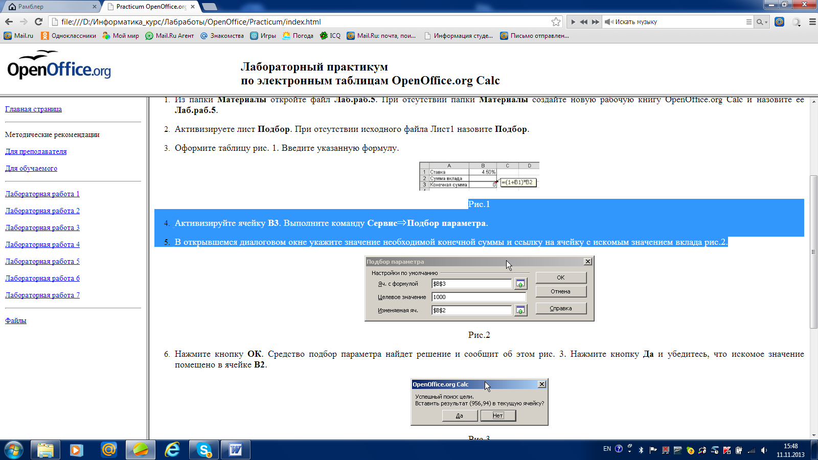The height and width of the screenshot is (460, 818).
Task: Click the Kaspersky tray icon
Action: (x=726, y=450)
